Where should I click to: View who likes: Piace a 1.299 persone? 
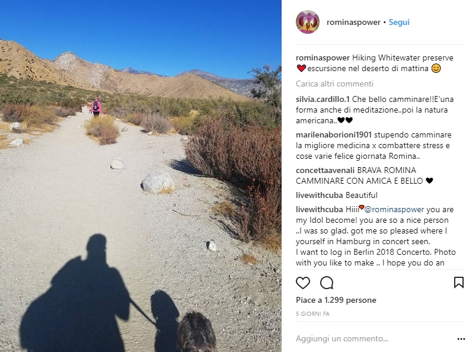[x=336, y=300]
